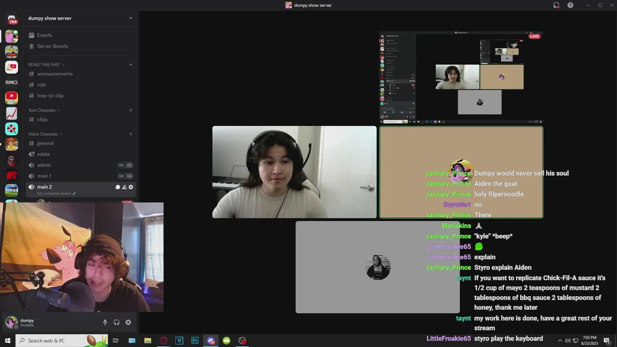Click the gray tile's round avatar
Viewport: 617px width, 347px height.
click(378, 267)
